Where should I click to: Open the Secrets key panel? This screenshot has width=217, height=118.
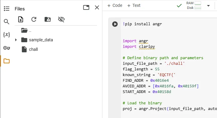[x=7, y=48]
